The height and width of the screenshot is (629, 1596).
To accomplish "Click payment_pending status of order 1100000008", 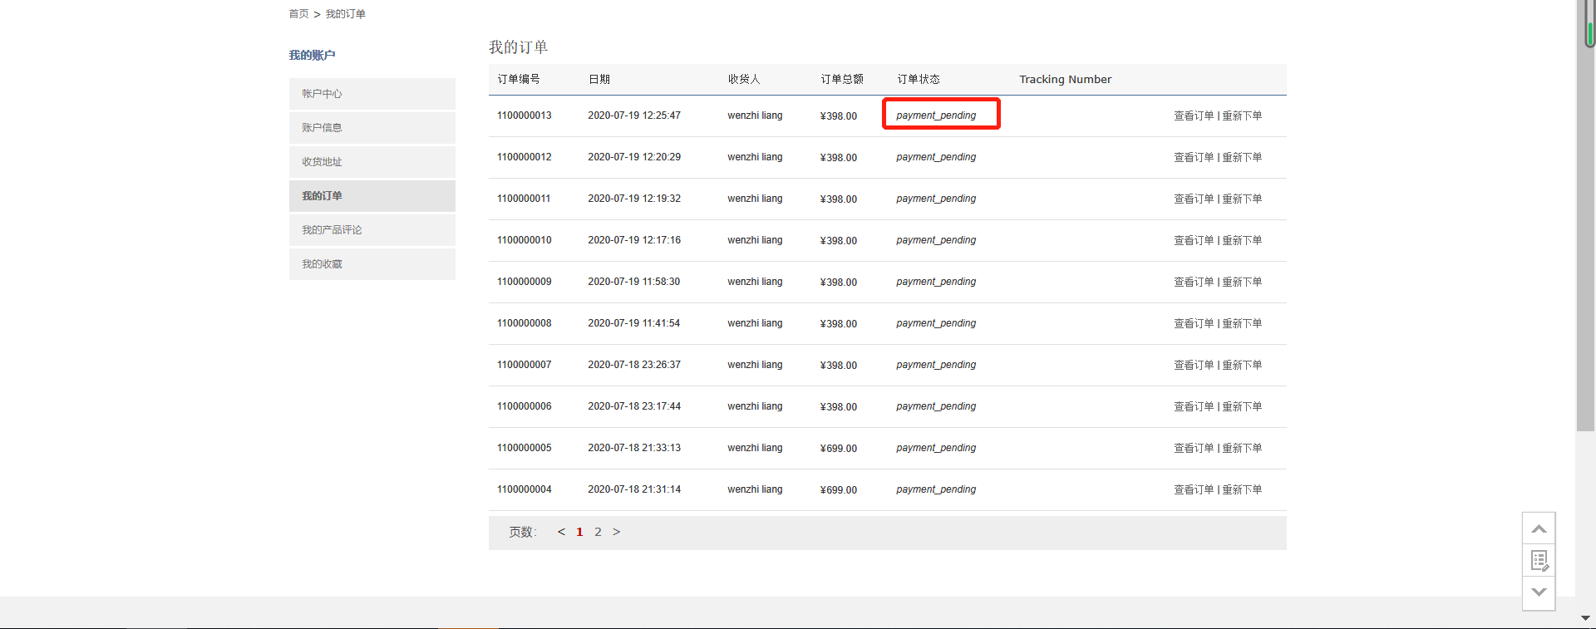I will point(936,323).
